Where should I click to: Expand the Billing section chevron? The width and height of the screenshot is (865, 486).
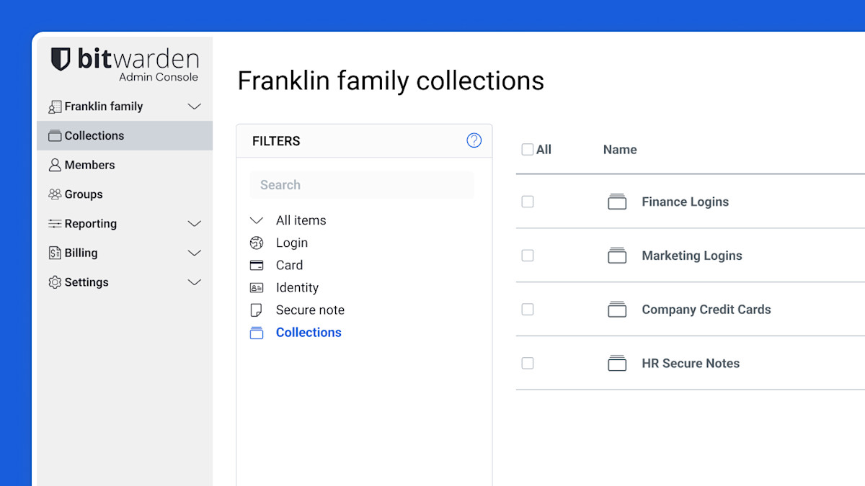click(x=194, y=253)
